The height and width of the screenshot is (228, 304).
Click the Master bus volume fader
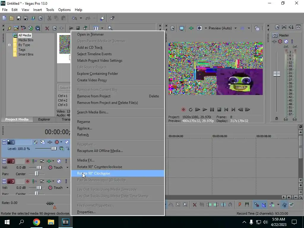(277, 74)
